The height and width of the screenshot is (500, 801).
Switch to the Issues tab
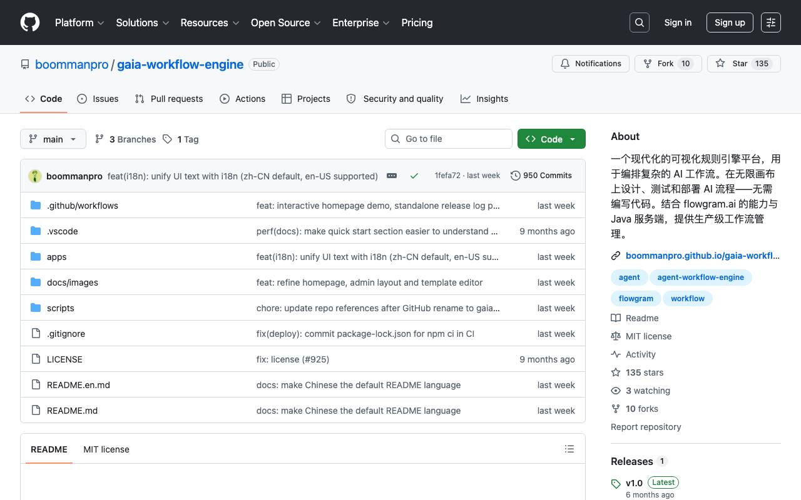click(x=98, y=99)
